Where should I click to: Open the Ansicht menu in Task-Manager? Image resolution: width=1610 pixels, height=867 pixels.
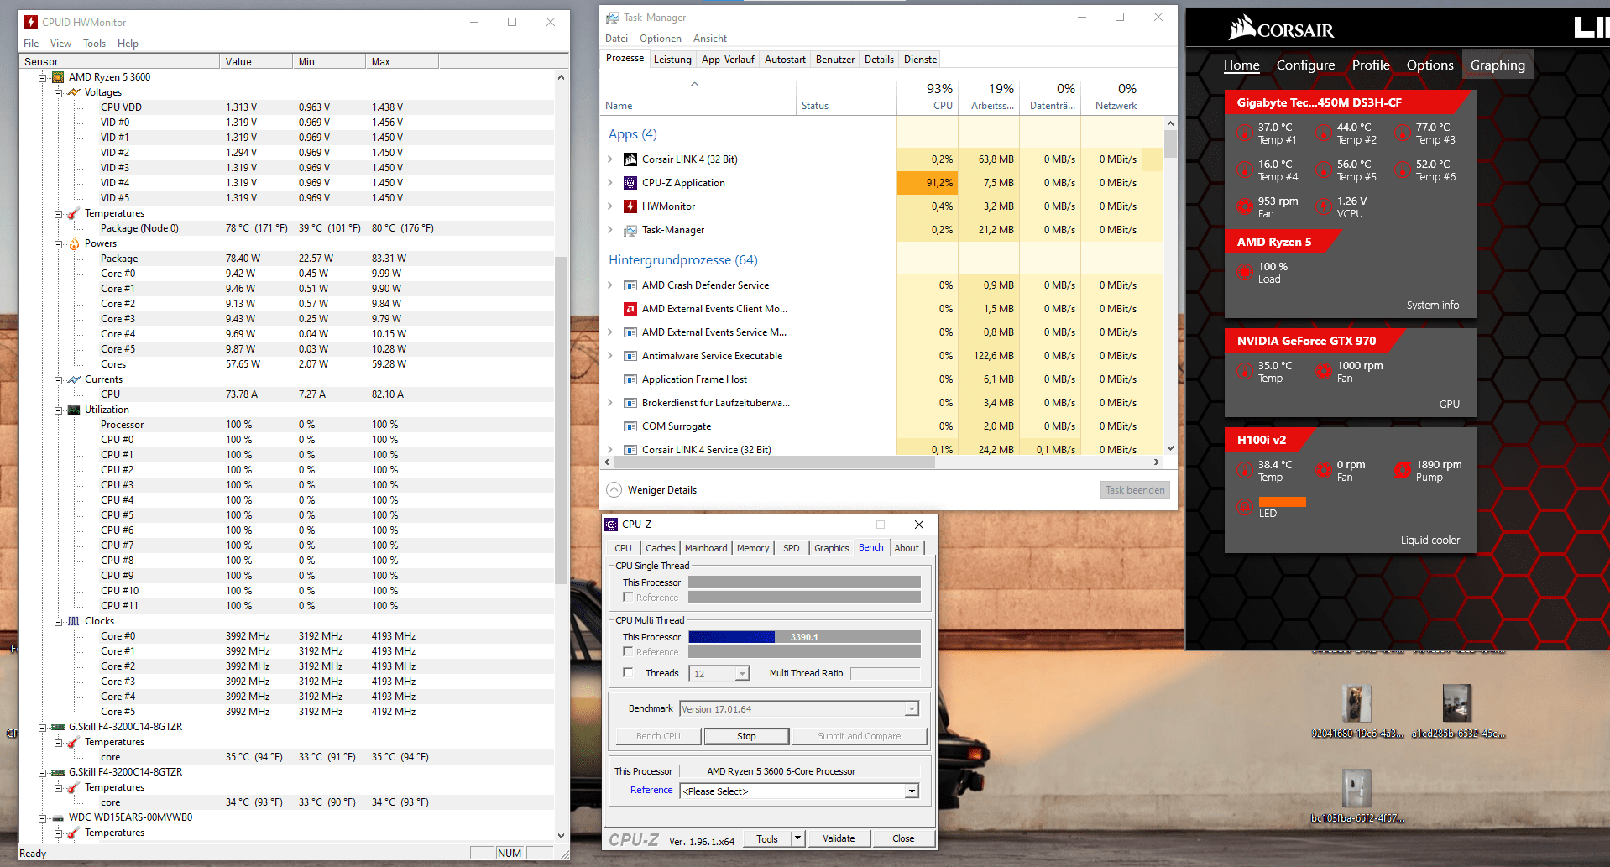click(x=710, y=39)
